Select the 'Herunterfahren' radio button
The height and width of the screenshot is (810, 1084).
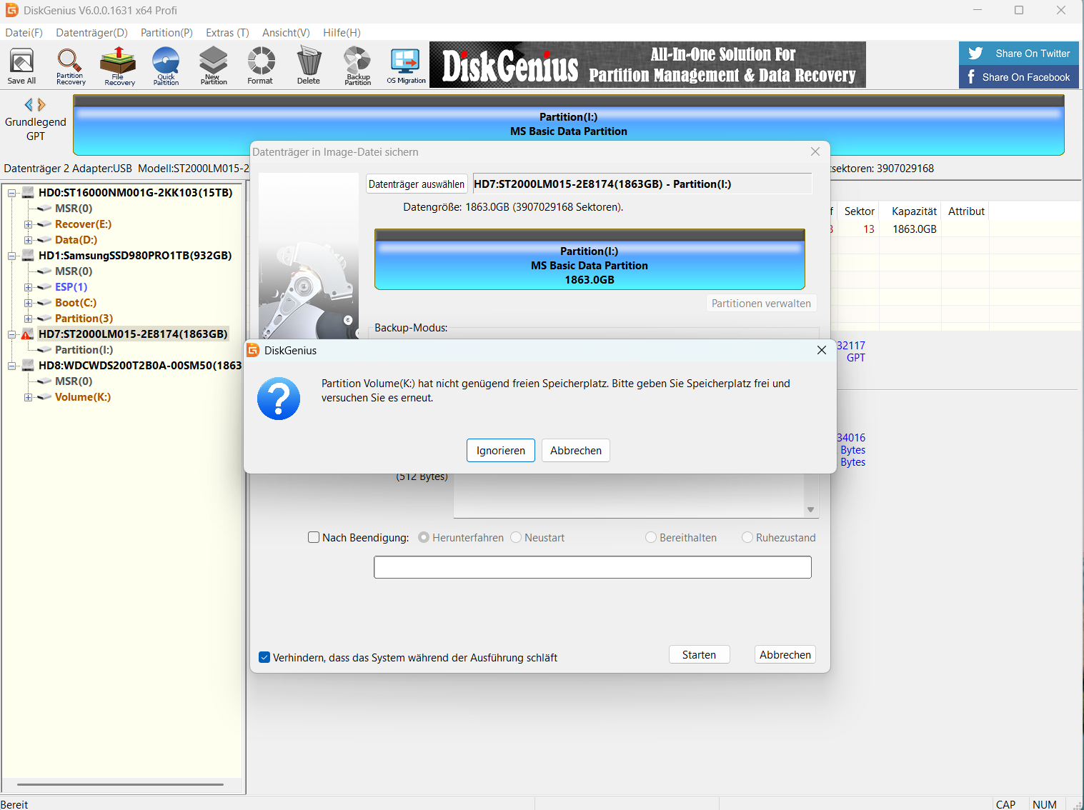coord(424,537)
